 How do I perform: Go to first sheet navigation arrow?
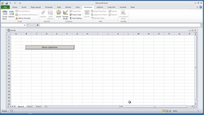coord(8,106)
